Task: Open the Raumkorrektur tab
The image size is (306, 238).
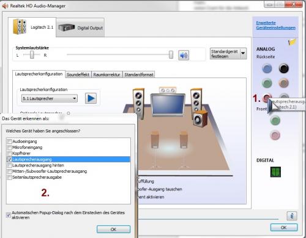Action: 106,74
